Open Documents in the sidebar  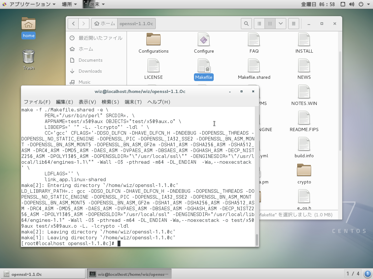point(96,60)
